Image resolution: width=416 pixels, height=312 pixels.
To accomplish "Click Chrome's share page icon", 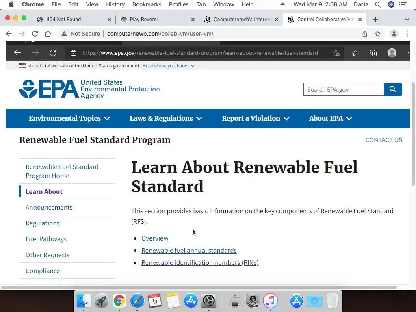I will pos(365,34).
